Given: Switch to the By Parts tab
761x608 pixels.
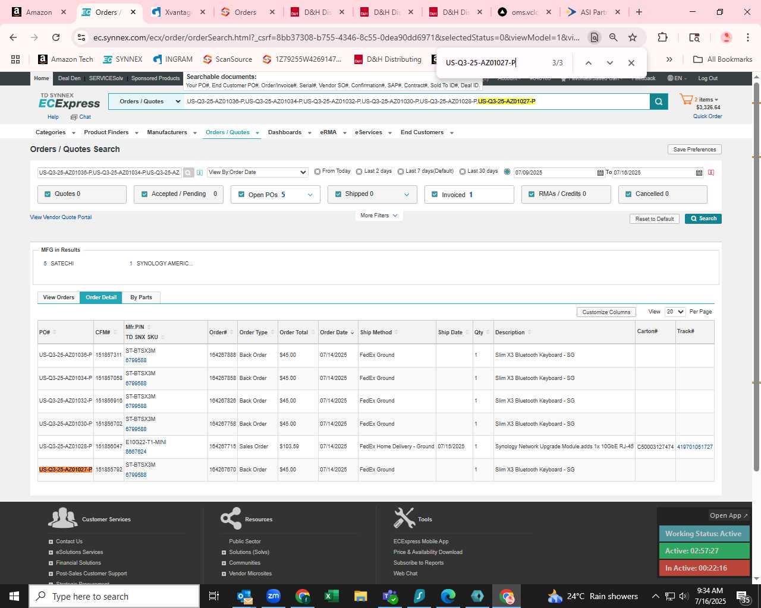Looking at the screenshot, I should (x=141, y=297).
